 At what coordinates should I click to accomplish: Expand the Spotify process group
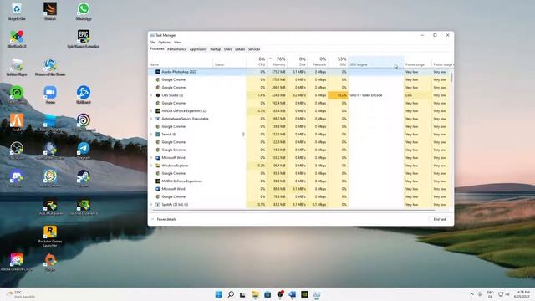(x=151, y=204)
